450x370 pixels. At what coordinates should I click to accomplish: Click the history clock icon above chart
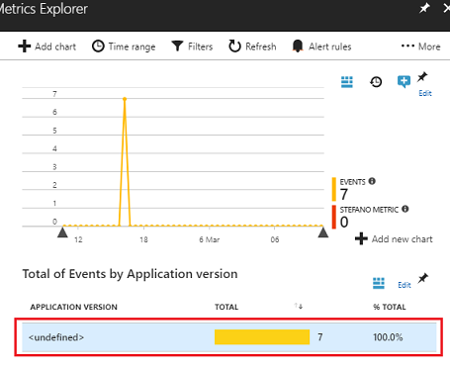[376, 82]
